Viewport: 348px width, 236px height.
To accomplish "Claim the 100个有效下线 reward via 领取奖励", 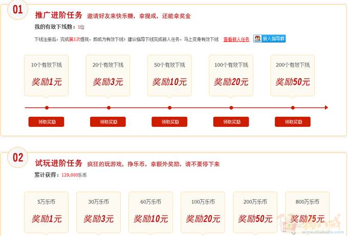I will click(231, 122).
